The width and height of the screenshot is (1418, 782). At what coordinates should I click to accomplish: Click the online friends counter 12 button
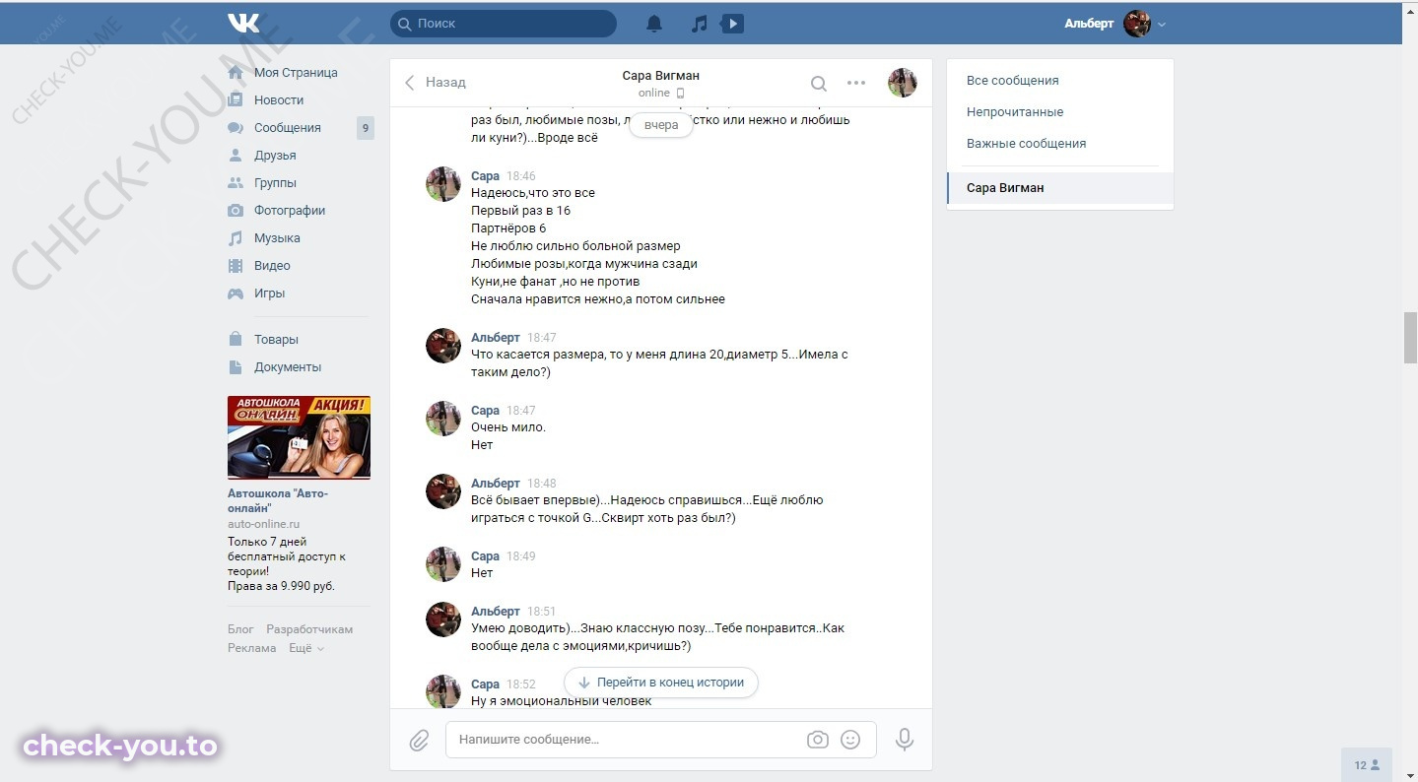tap(1367, 765)
